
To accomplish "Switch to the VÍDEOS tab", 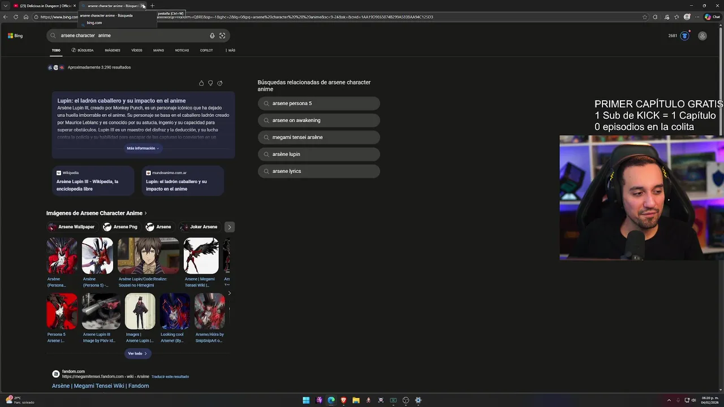I will [x=137, y=50].
